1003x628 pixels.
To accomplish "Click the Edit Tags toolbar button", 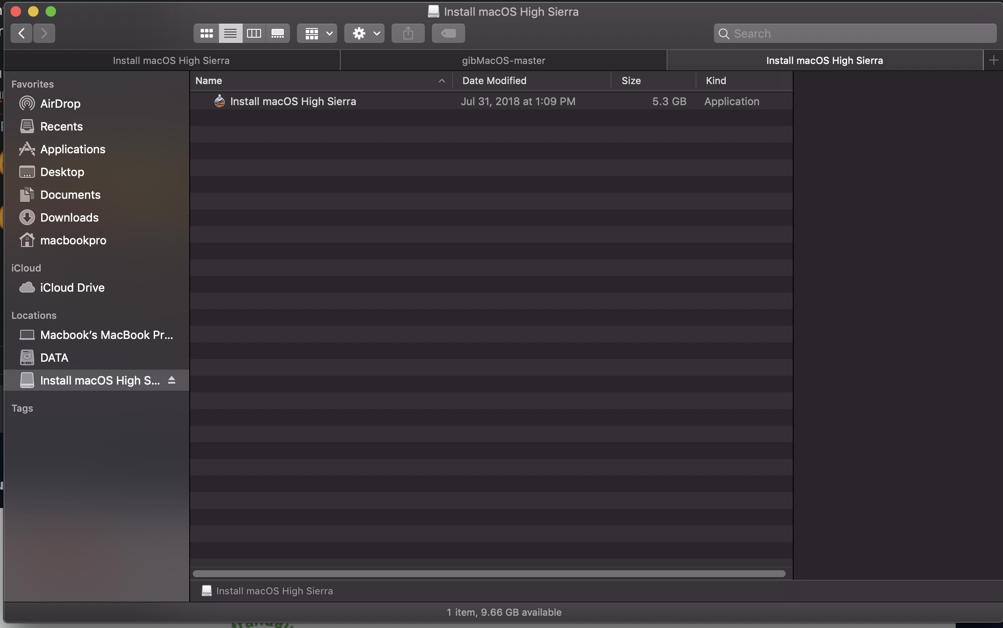I will click(x=449, y=33).
